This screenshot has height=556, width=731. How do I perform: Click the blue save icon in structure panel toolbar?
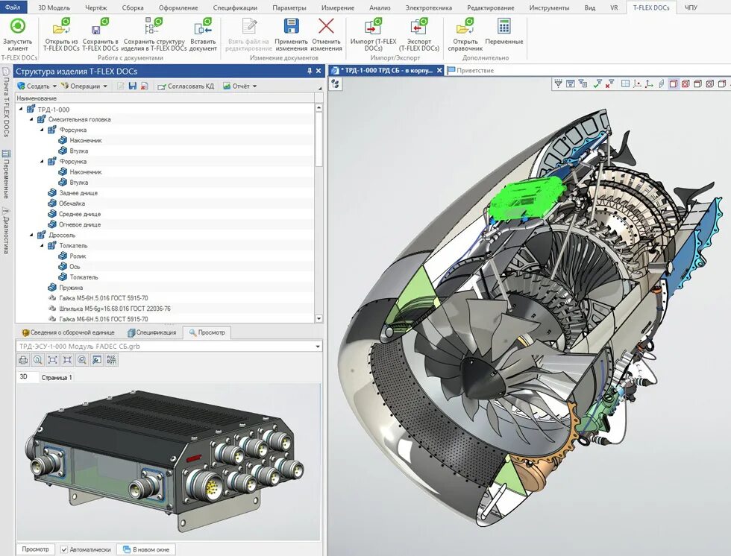click(x=133, y=86)
